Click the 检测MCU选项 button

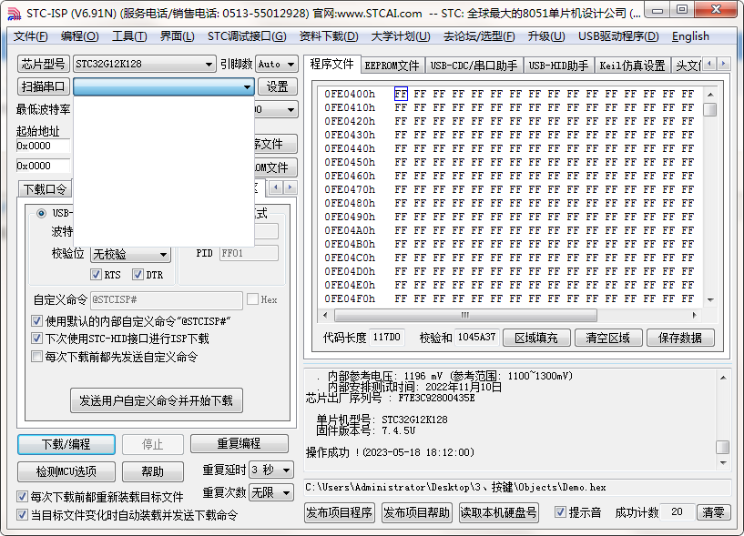click(66, 471)
